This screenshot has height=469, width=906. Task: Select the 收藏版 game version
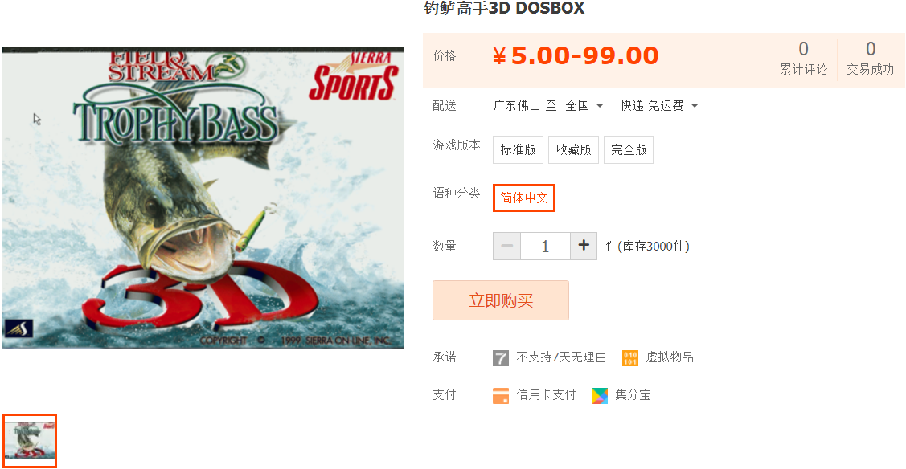point(574,150)
